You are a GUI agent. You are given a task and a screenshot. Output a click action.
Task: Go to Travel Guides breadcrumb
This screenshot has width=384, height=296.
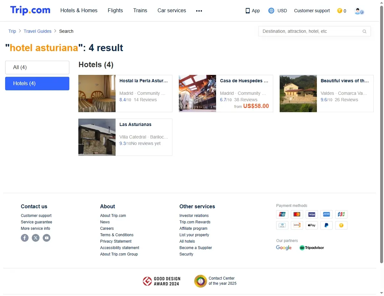[38, 31]
